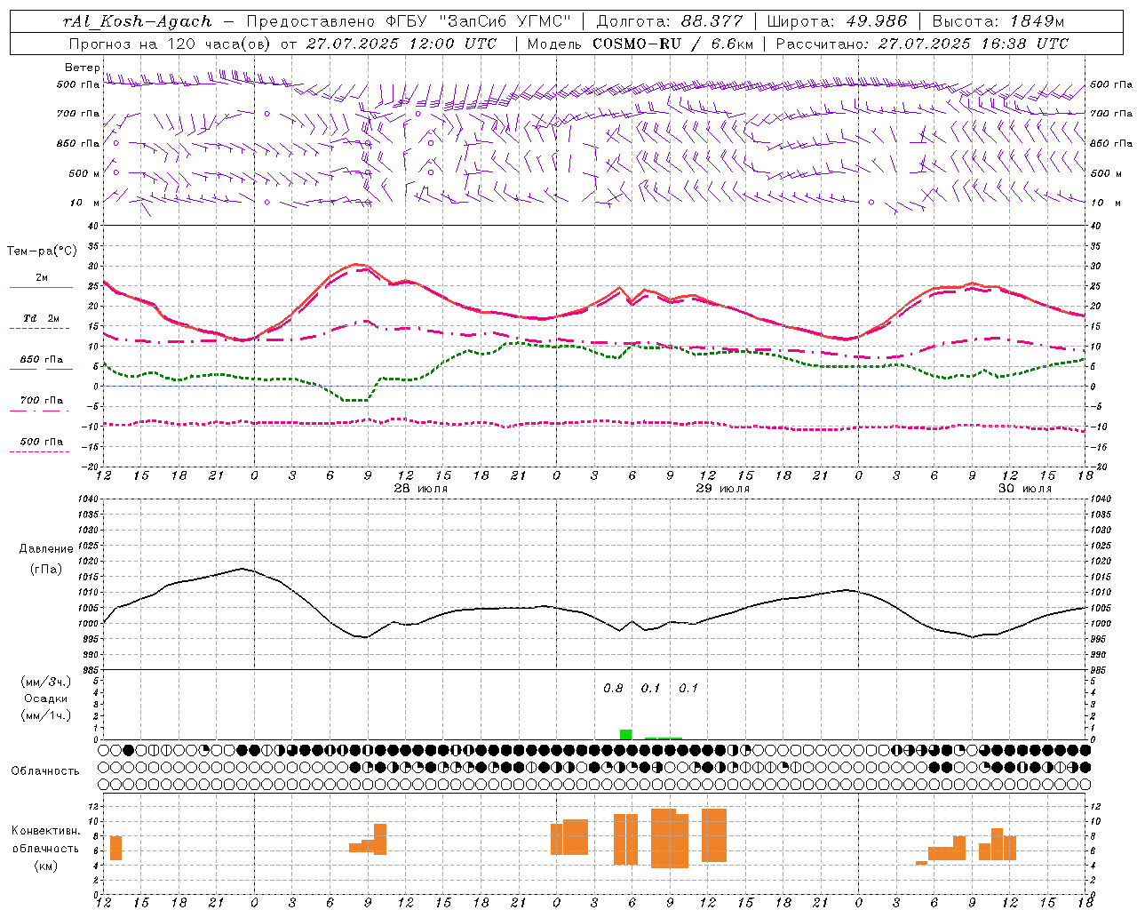Click the station name rAl_Kosh-Agach
The width and height of the screenshot is (1137, 910).
click(x=138, y=21)
